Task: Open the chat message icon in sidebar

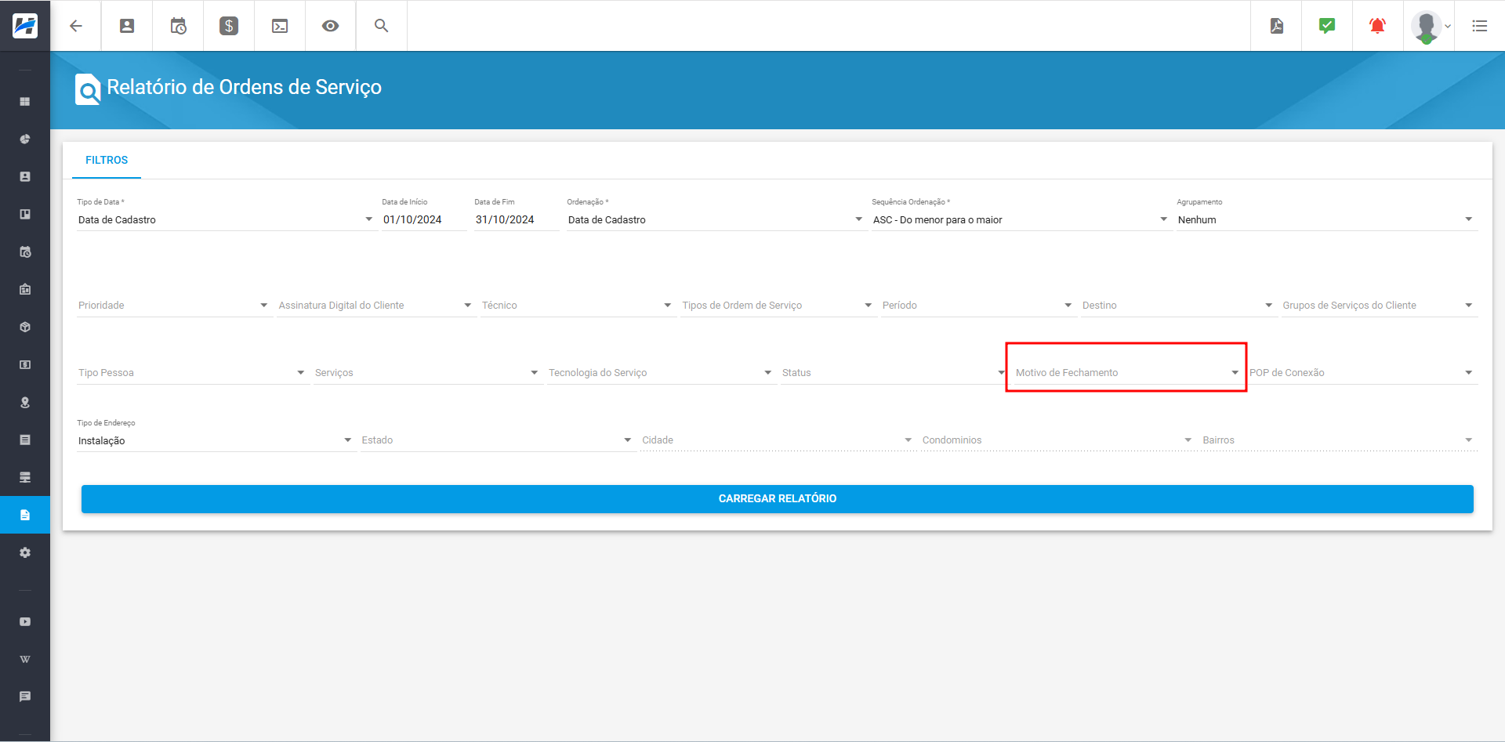Action: [x=25, y=697]
